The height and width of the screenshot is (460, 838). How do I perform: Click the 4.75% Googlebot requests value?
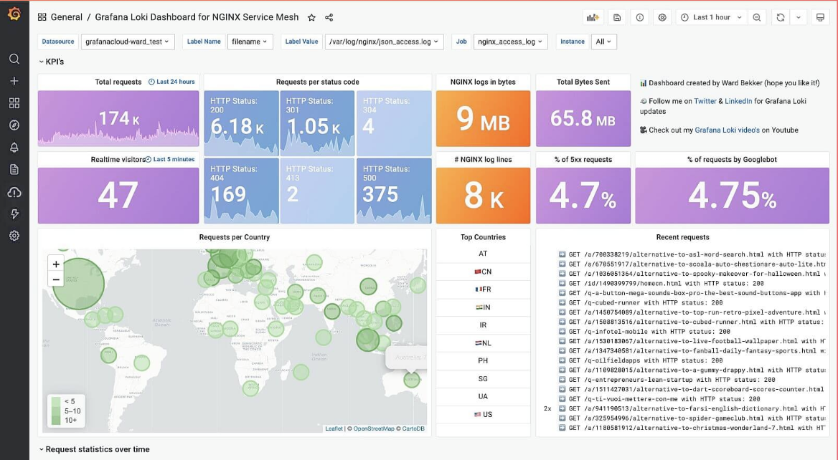(733, 196)
